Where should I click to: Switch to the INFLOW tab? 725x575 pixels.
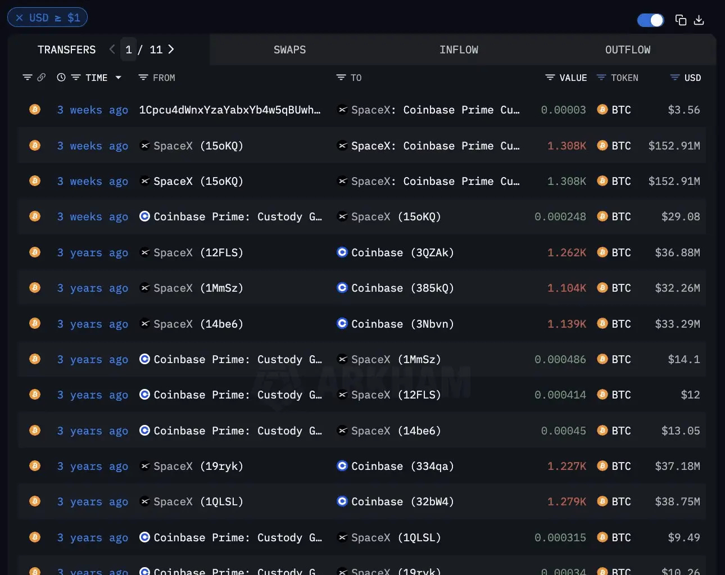(459, 49)
